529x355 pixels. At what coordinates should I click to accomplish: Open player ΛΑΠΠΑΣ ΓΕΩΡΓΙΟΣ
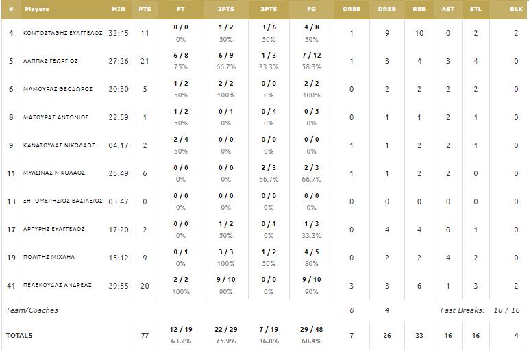51,61
